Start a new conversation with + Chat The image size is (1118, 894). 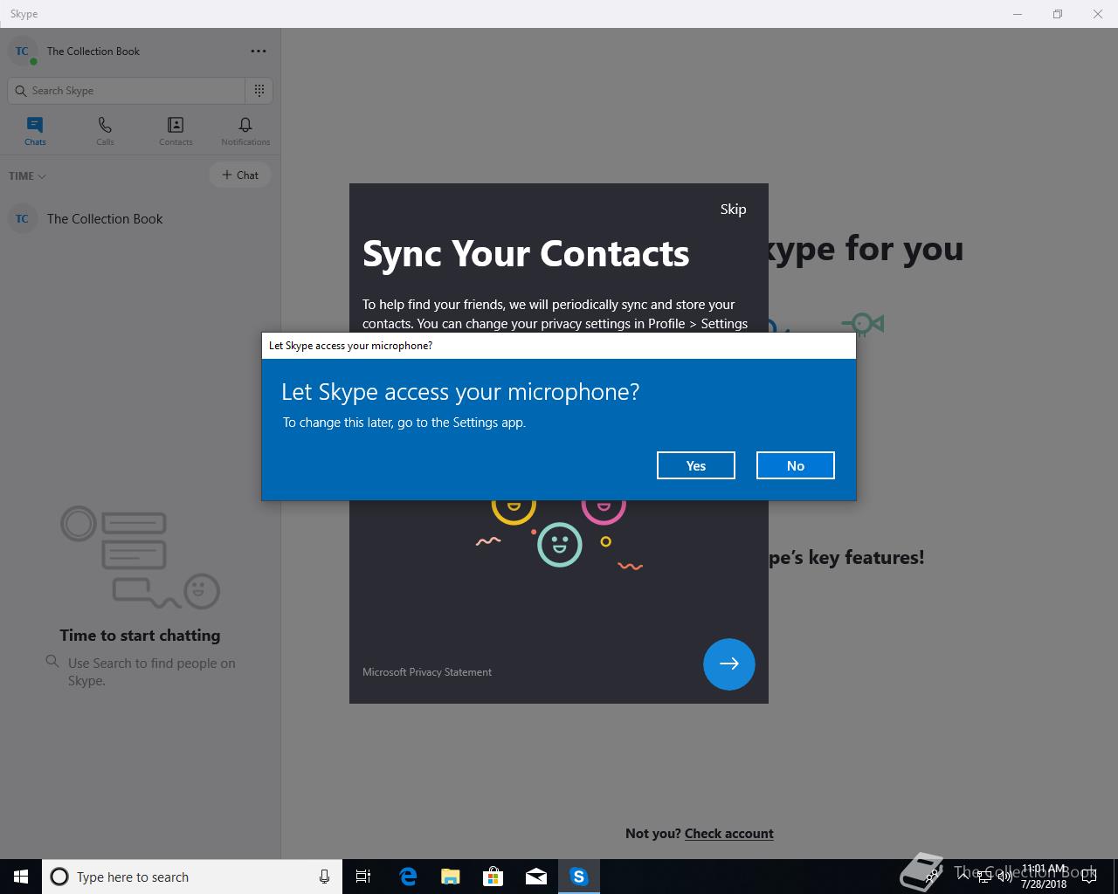coord(240,175)
